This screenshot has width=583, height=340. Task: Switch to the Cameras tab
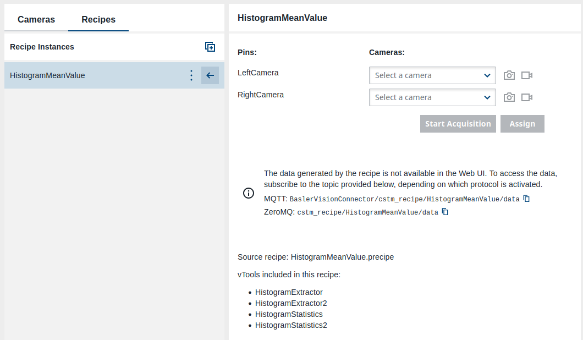36,20
